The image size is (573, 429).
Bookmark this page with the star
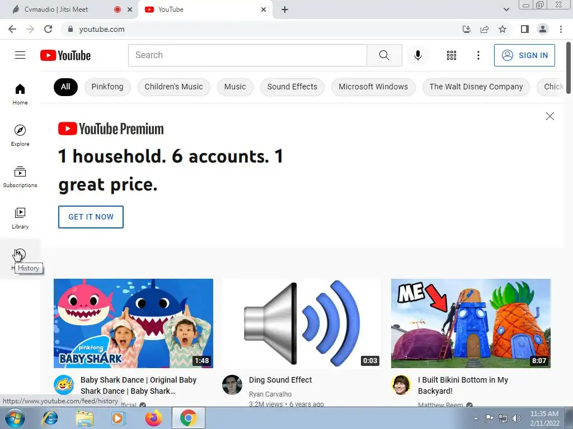502,29
